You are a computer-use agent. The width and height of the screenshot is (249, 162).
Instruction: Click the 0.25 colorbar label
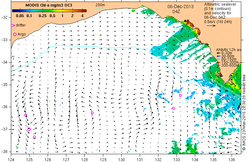(43, 16)
